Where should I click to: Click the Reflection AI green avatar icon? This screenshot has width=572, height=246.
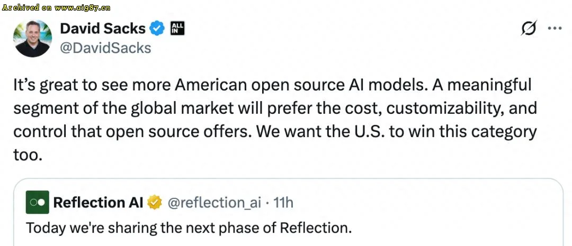[x=38, y=202]
